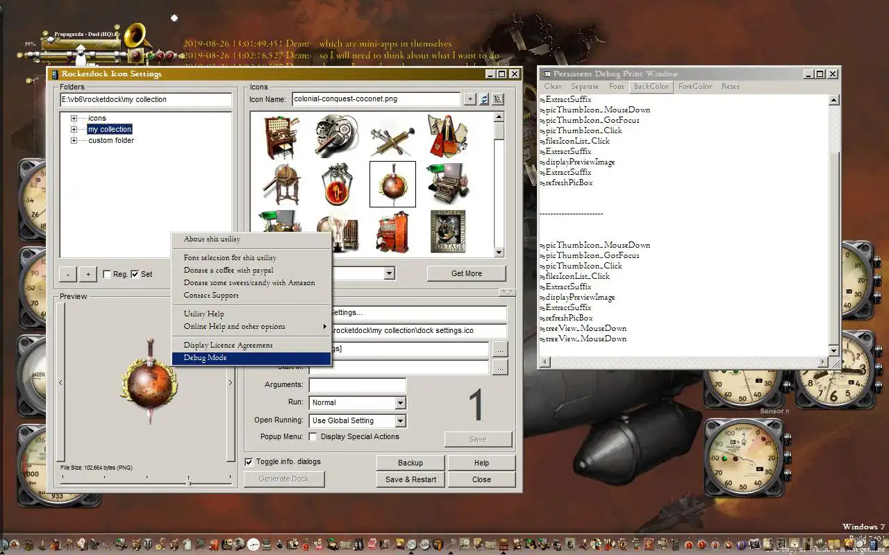Click Font in the Debug Print Window toolbar
The width and height of the screenshot is (889, 555).
pyautogui.click(x=616, y=87)
